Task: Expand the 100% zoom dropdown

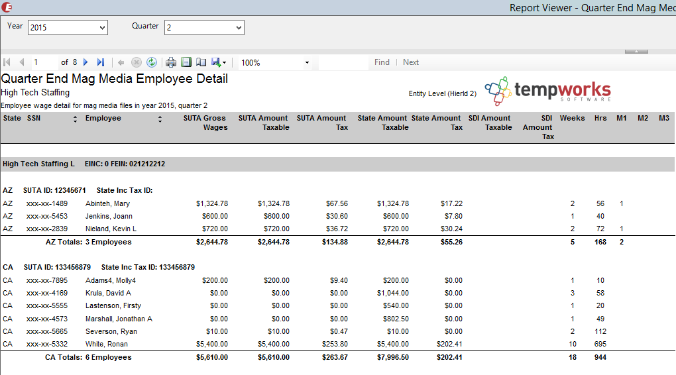Action: (307, 63)
